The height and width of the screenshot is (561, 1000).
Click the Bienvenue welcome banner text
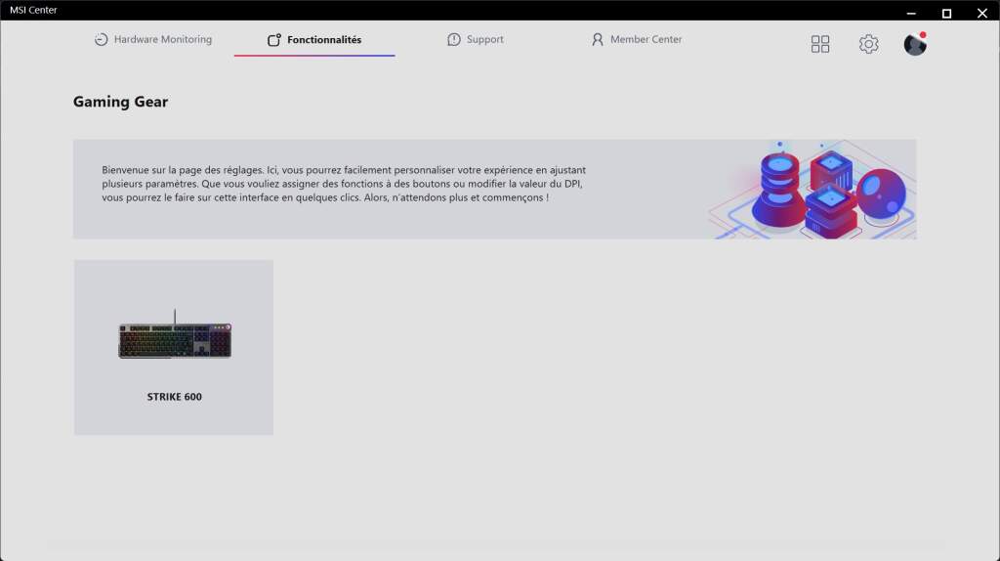tap(342, 184)
